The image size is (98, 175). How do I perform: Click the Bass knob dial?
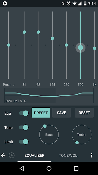(x=49, y=135)
